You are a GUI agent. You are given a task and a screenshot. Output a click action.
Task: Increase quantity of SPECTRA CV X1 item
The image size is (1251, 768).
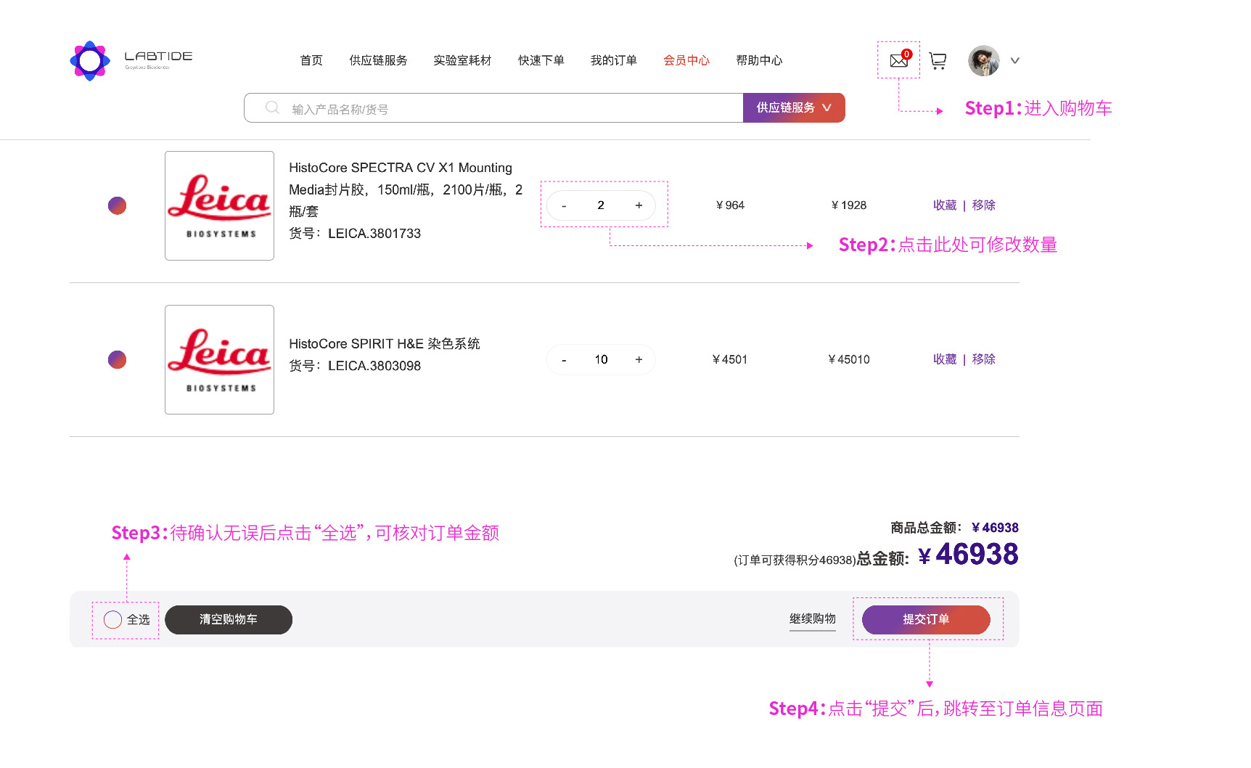click(639, 205)
